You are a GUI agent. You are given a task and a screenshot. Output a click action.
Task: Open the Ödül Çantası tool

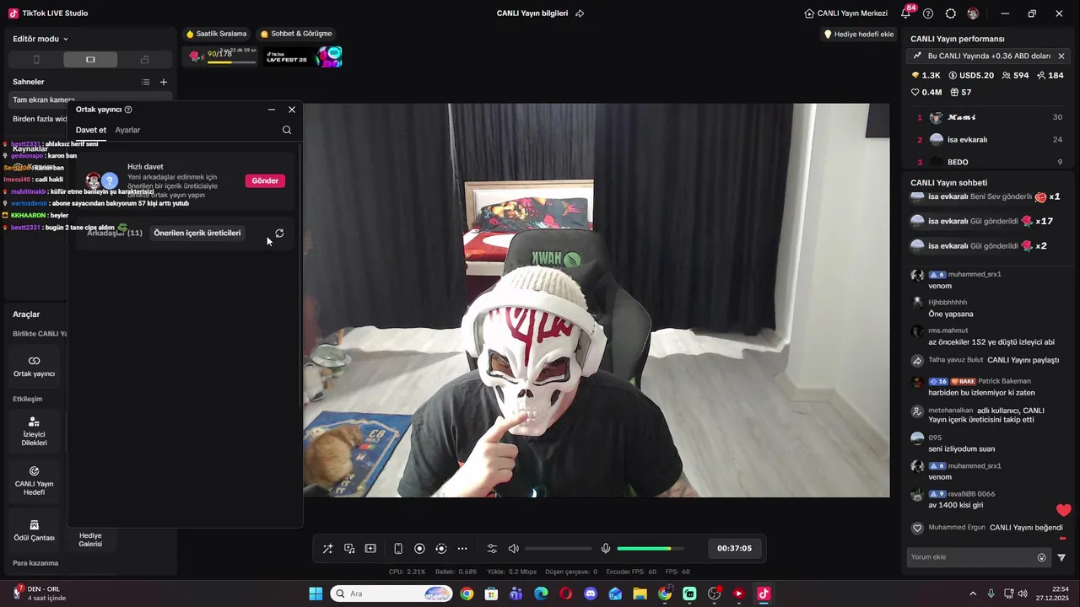pos(35,530)
